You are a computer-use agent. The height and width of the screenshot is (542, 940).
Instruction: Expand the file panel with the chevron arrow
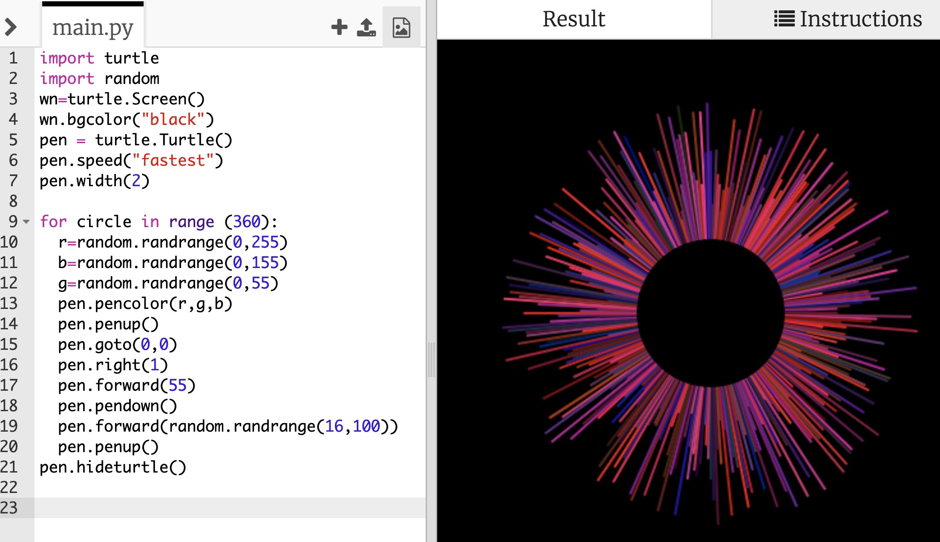11,27
